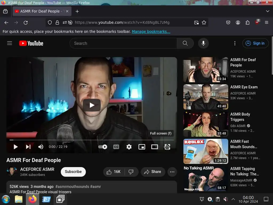
Task: Save page to Pocket
Action: click(x=228, y=22)
